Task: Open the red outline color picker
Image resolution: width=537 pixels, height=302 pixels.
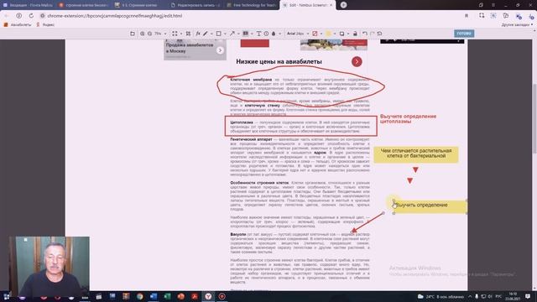Action: pos(315,34)
